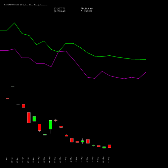Select the low value L: 200.35
Image resolution: width=168 pixels, height=168 pixels.
[86, 11]
